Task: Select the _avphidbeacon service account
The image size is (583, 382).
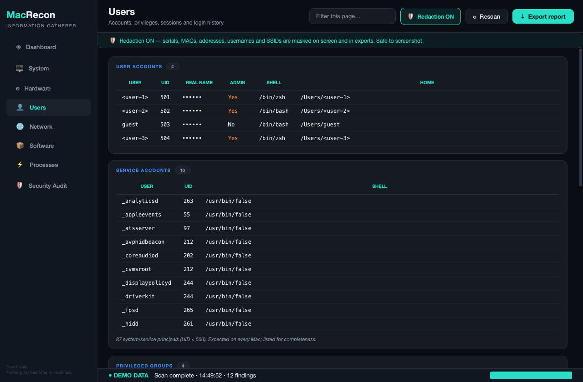Action: tap(143, 242)
